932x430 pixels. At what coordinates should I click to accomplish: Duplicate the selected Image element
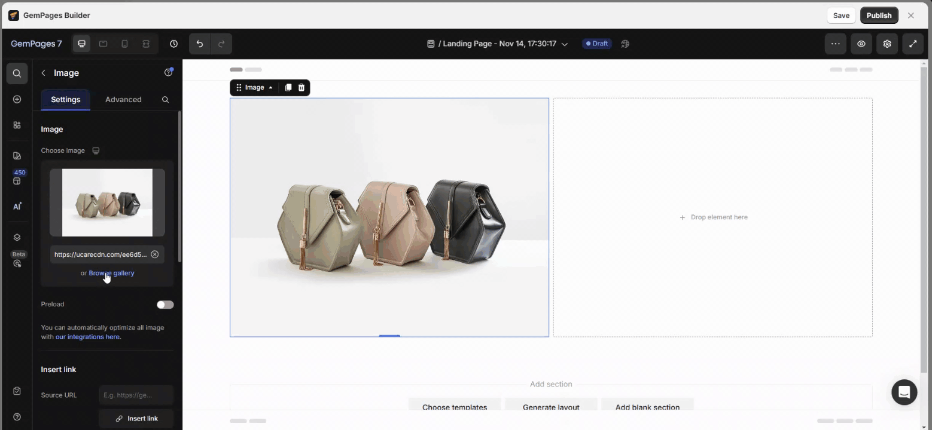[x=288, y=88]
